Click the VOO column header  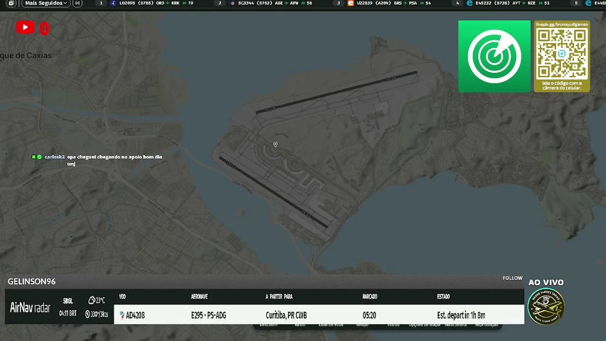tap(123, 296)
